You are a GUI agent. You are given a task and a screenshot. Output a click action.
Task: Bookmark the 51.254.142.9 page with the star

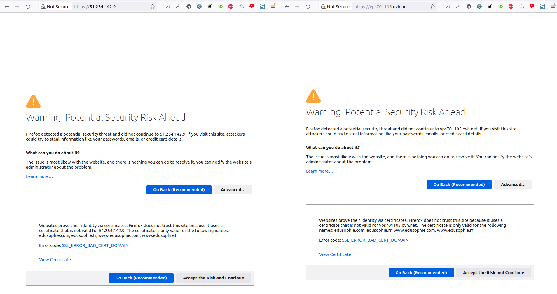coord(153,7)
